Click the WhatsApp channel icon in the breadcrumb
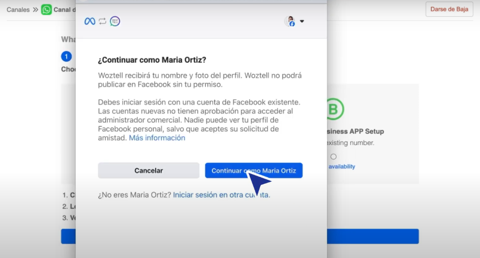480x258 pixels. [x=46, y=10]
